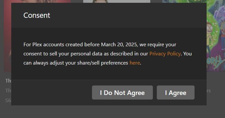Open the Privacy Policy link
Screen dimensions: 225x118
pos(165,54)
